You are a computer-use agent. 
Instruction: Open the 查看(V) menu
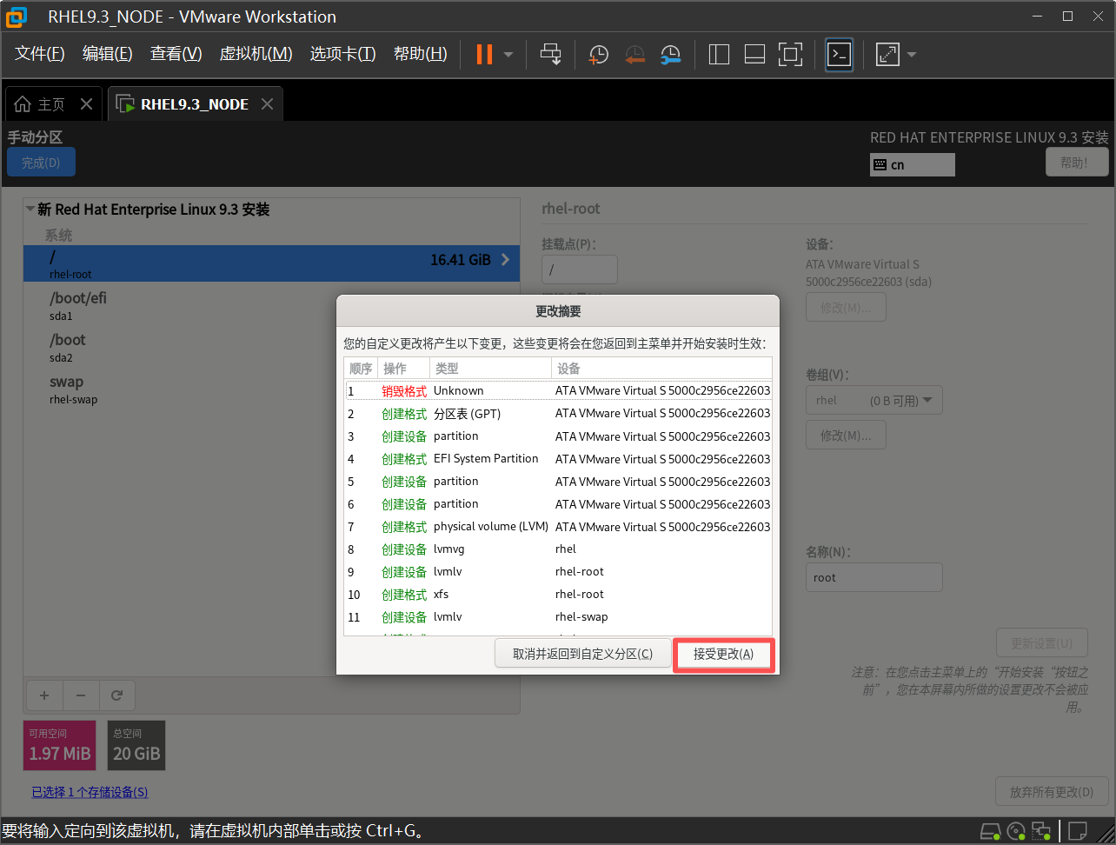176,54
